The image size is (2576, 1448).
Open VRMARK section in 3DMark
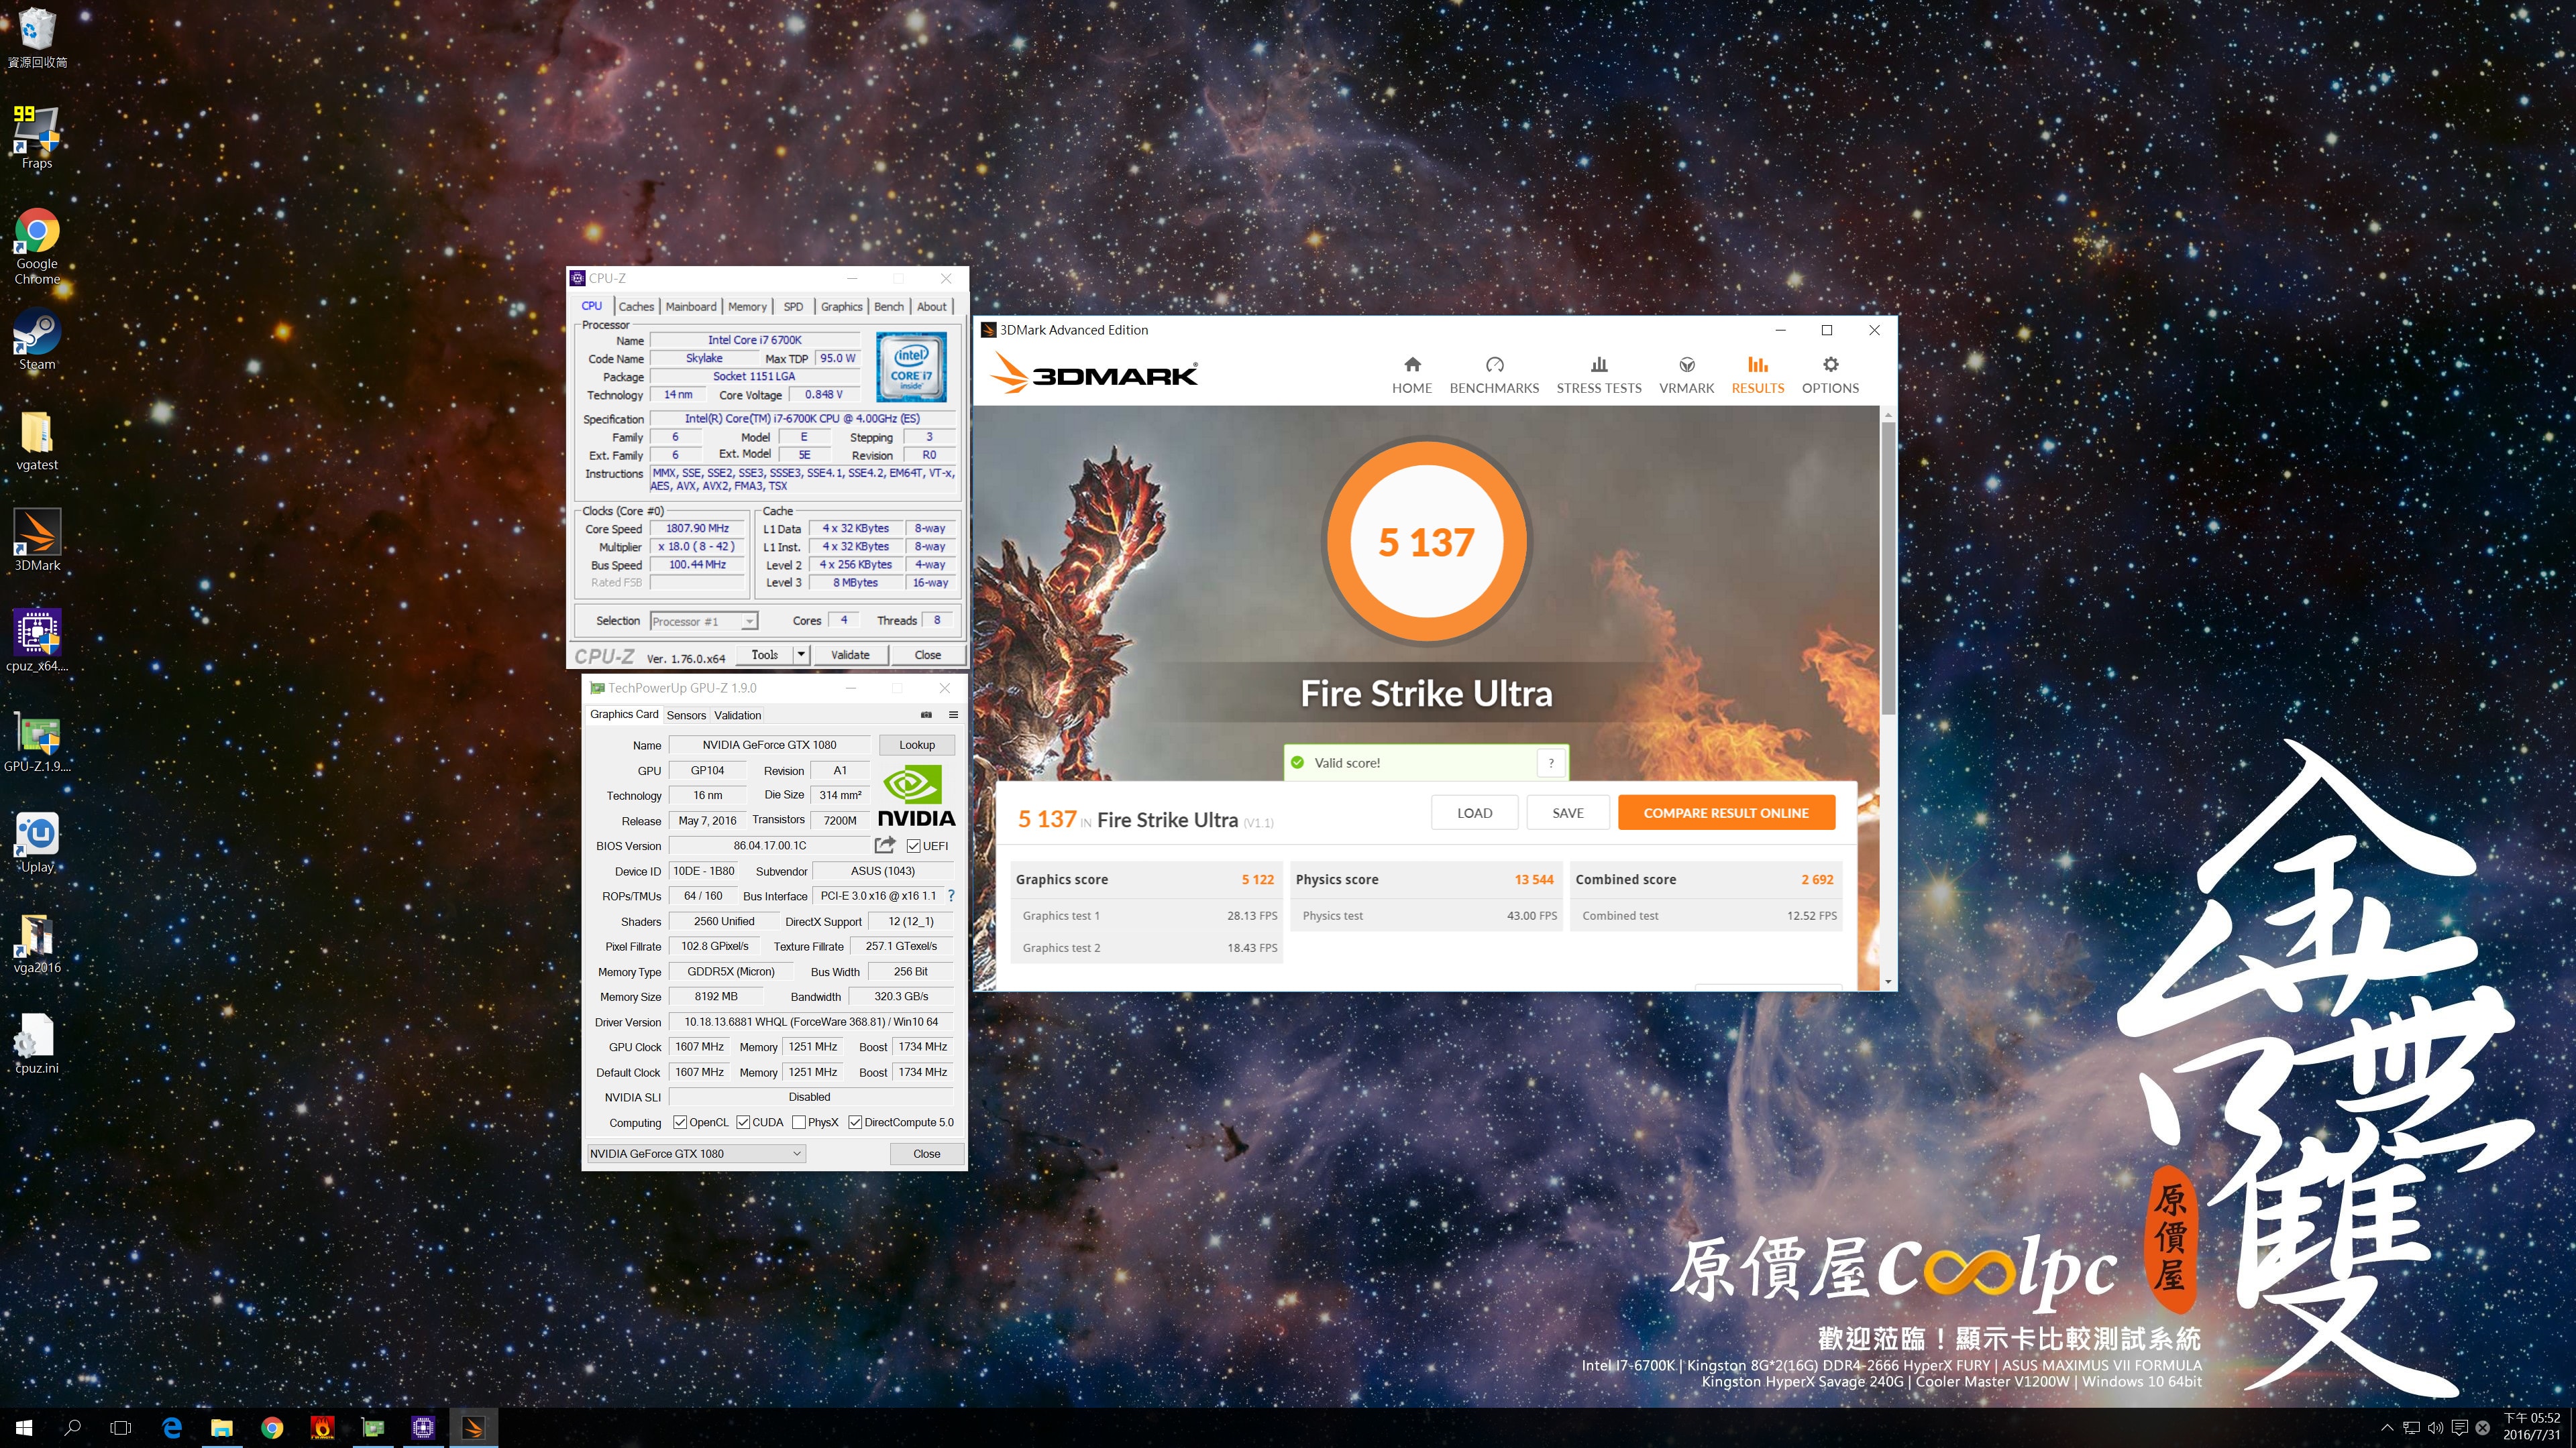pos(1686,375)
